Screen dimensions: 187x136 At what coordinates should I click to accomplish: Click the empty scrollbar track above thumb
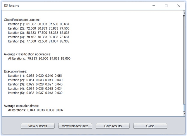(184, 58)
